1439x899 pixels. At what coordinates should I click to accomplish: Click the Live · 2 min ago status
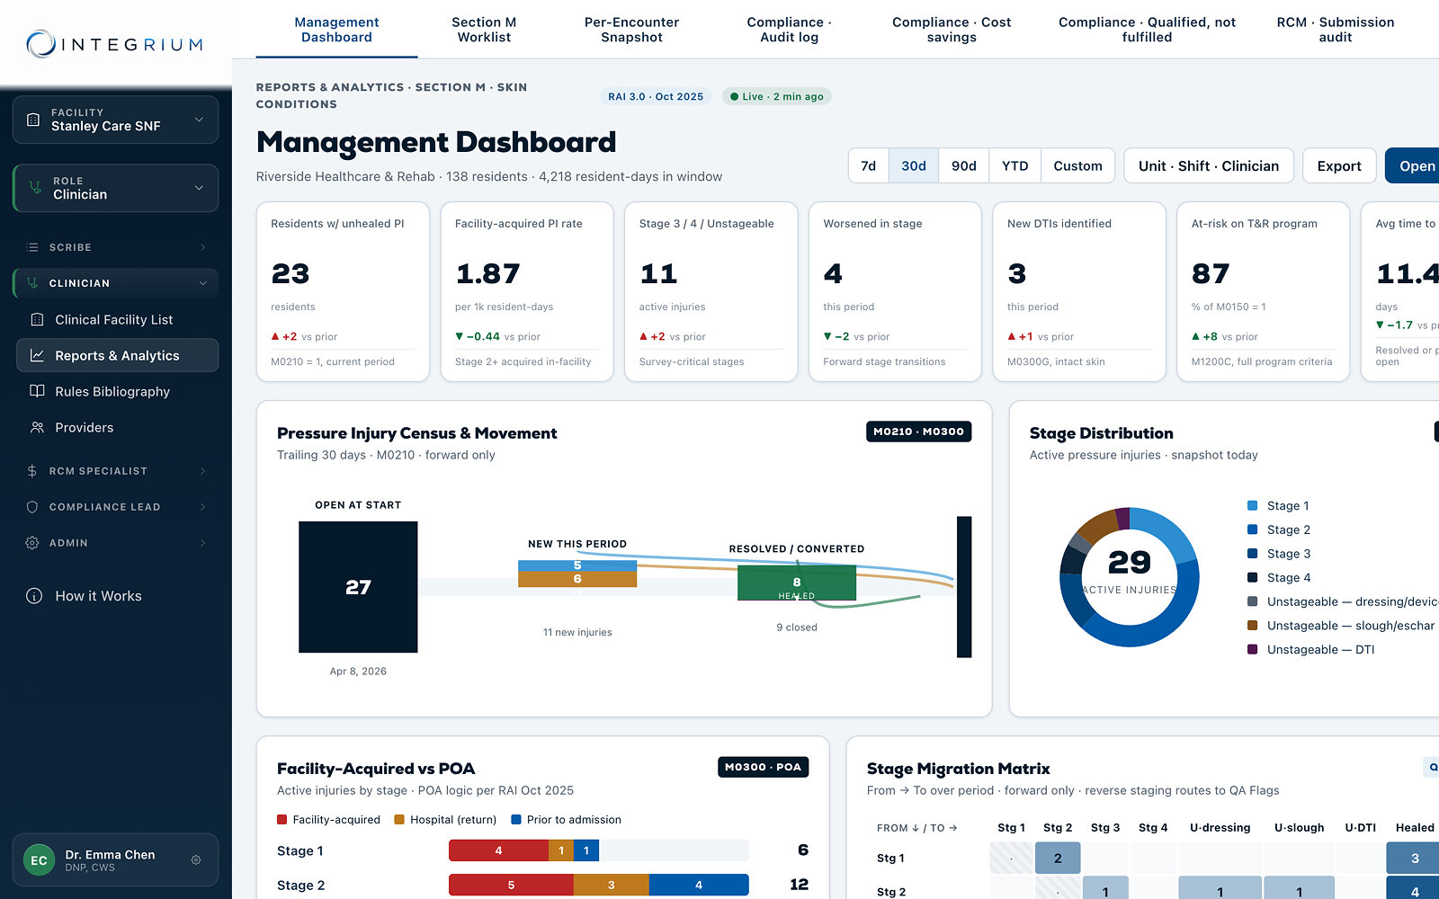click(777, 96)
